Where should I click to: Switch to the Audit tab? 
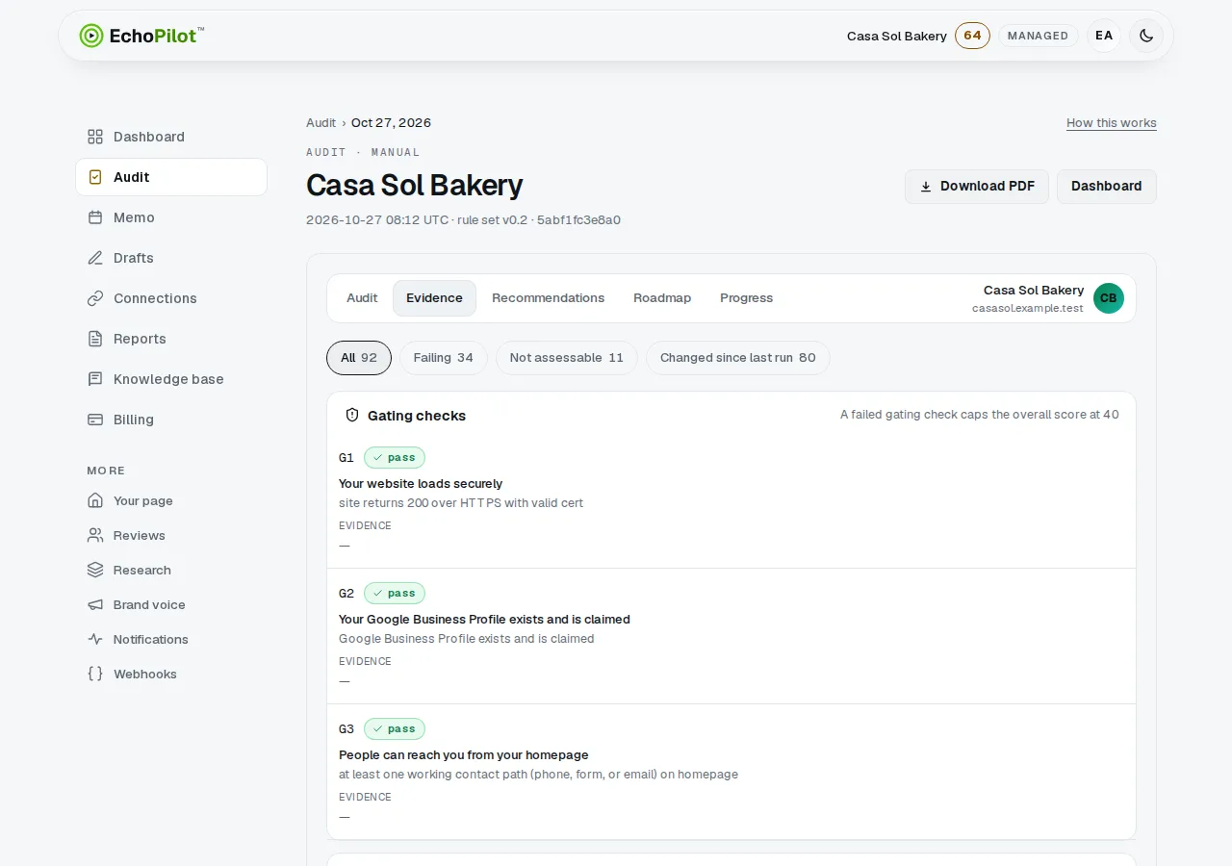coord(362,298)
